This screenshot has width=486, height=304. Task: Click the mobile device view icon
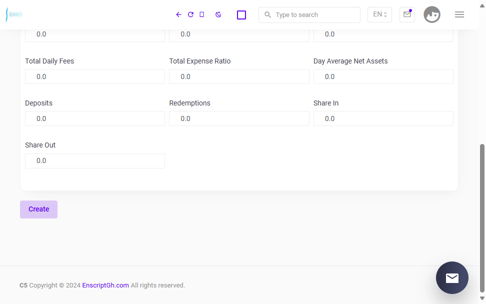(x=202, y=14)
